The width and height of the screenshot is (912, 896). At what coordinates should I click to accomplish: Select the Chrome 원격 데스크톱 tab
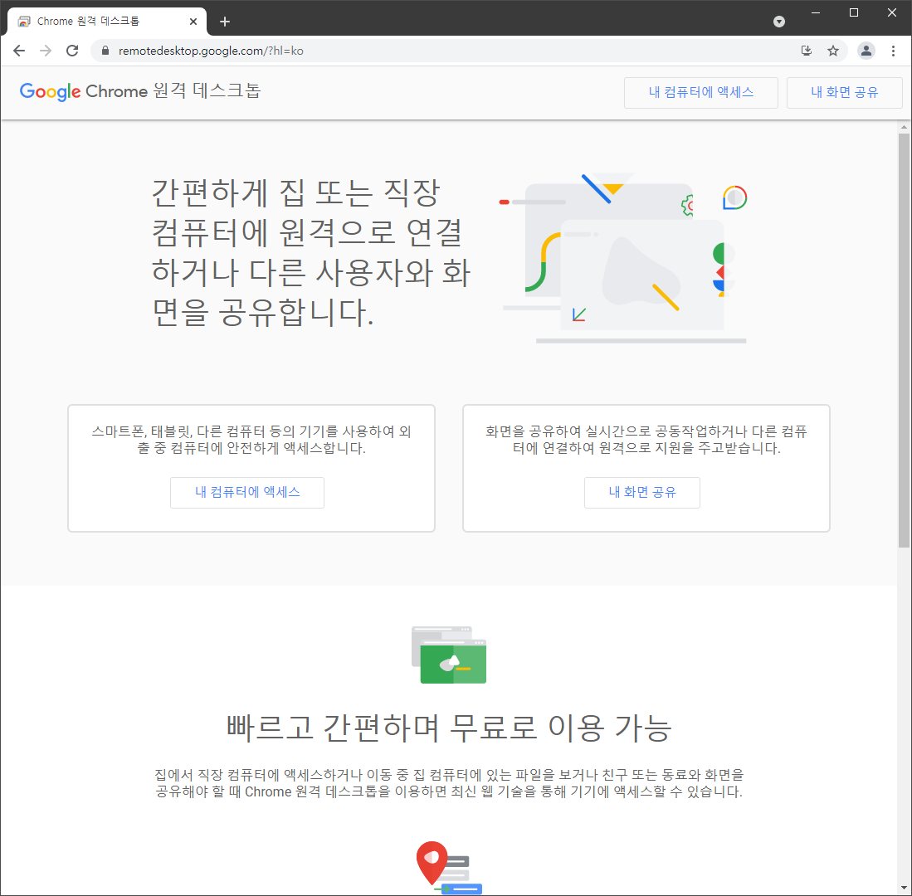point(107,22)
